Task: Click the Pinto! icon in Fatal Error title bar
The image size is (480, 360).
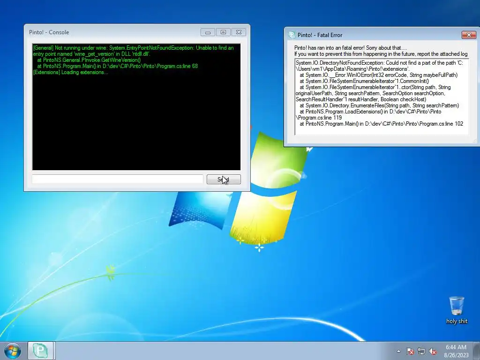Action: 292,35
